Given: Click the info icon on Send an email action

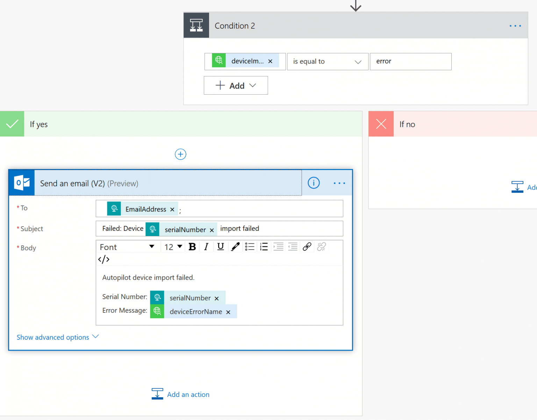Looking at the screenshot, I should click(314, 183).
